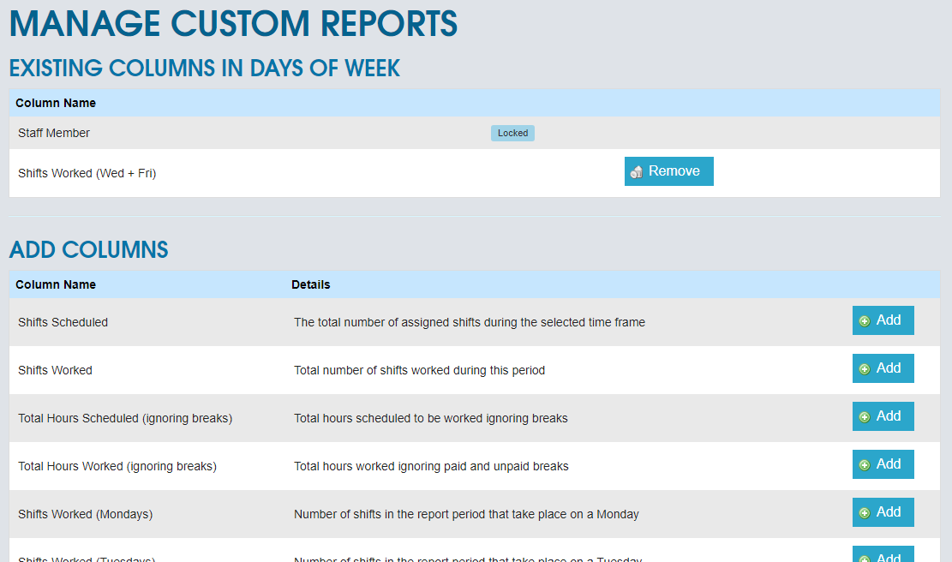This screenshot has width=952, height=562.
Task: Click the 'Shifts Worked (Mondays)' column name
Action: [x=85, y=514]
